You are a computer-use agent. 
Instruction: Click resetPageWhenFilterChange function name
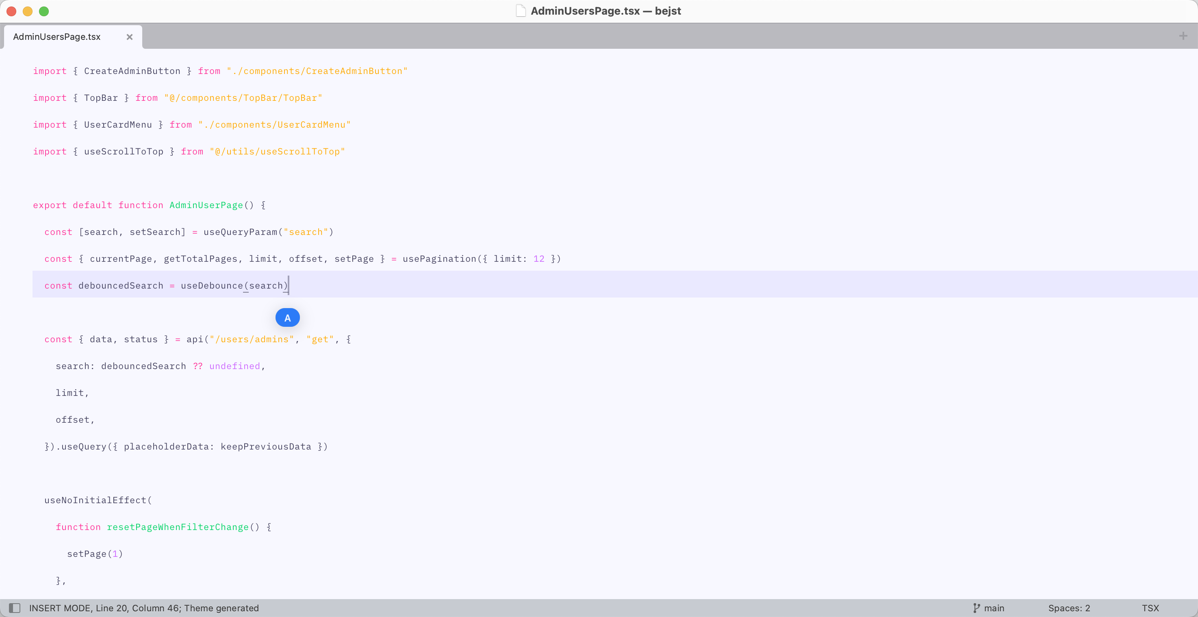click(178, 527)
